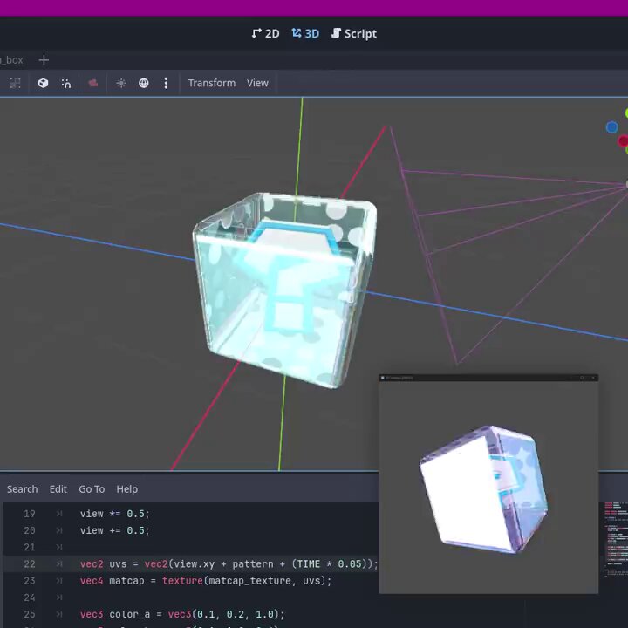Screen dimensions: 628x628
Task: Open the Transform dropdown menu
Action: 212,83
